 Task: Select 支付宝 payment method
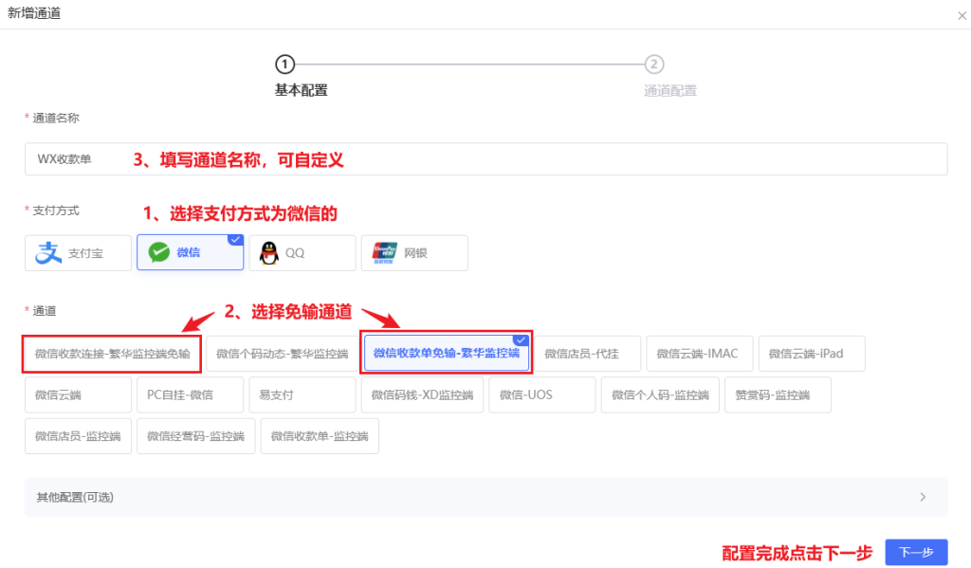[x=78, y=253]
